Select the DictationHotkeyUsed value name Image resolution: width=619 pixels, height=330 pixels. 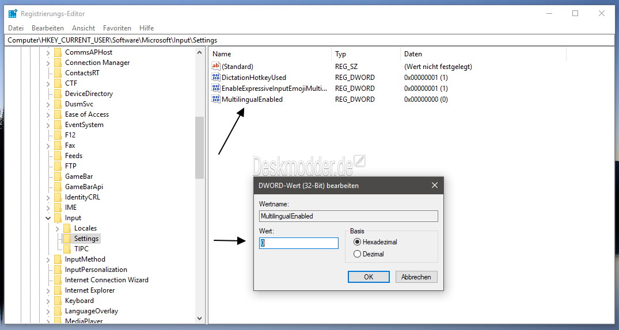(254, 77)
